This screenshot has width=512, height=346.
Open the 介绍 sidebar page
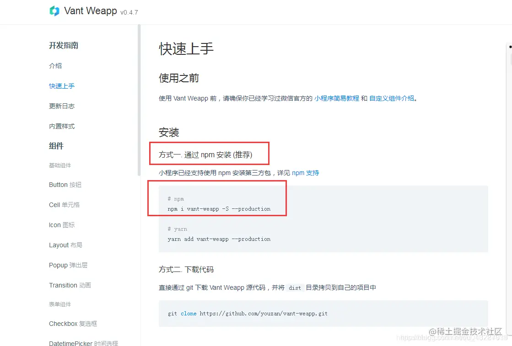pyautogui.click(x=55, y=66)
